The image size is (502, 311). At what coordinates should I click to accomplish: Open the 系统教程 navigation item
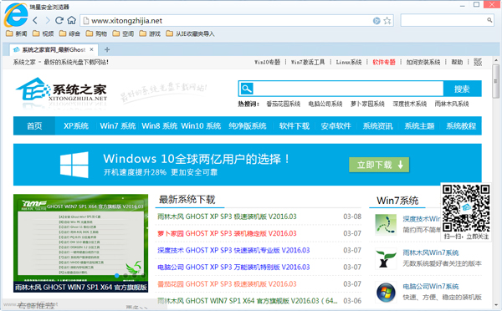pos(461,125)
